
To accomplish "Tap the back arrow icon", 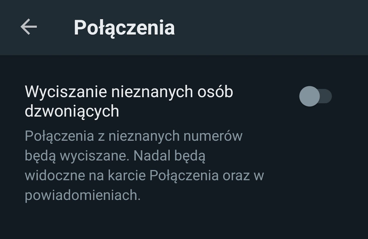I will click(x=29, y=27).
